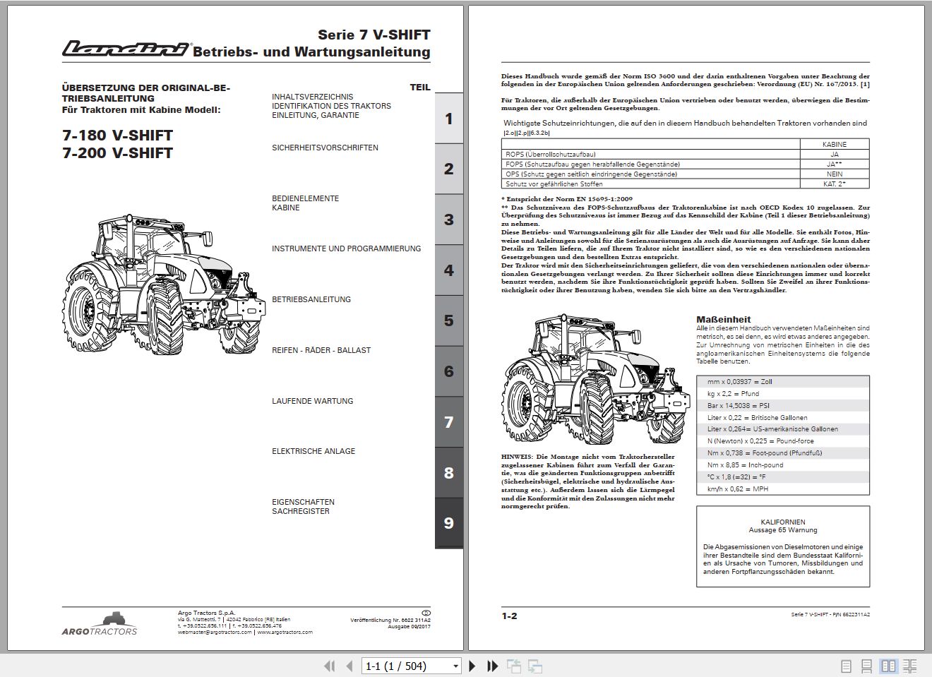Click SICHERHEITSVORSCHRIFTEN entry
The image size is (932, 677).
pos(325,148)
